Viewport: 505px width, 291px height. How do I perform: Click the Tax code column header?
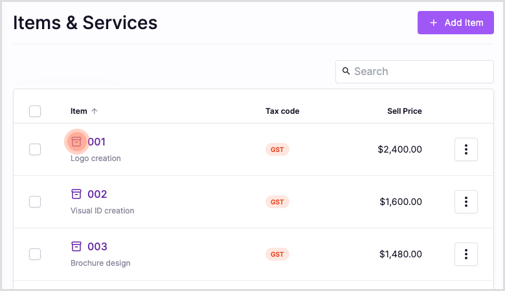click(x=282, y=111)
